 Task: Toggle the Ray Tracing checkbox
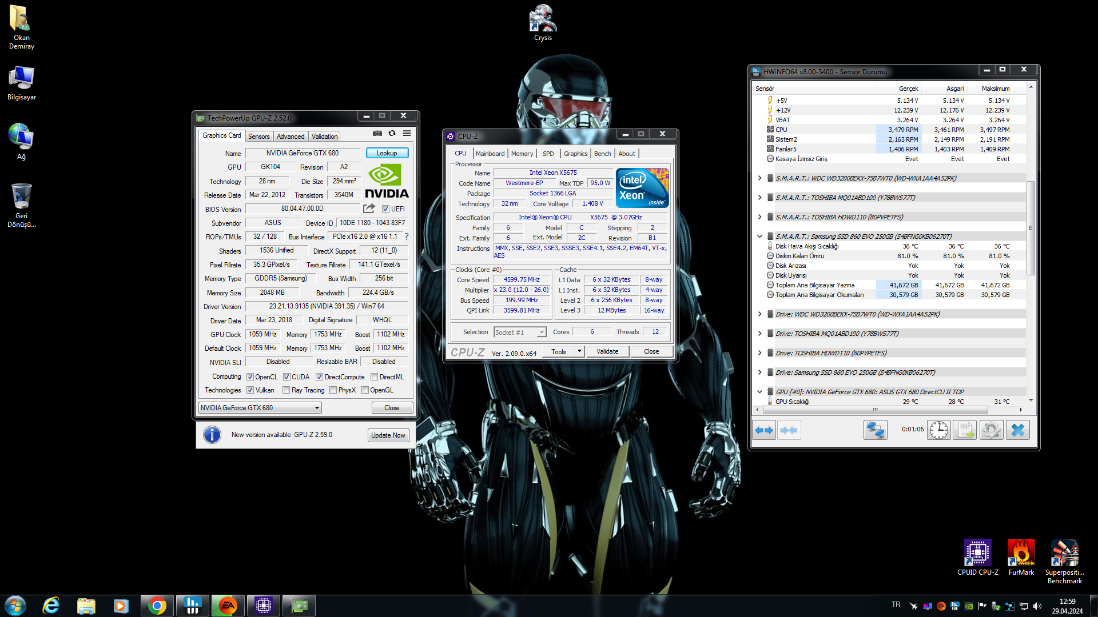point(286,390)
